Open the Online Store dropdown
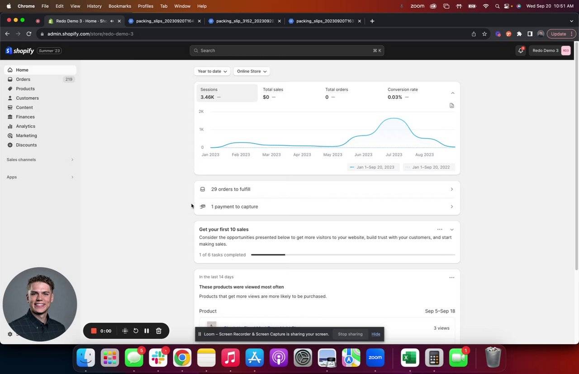Image resolution: width=579 pixels, height=374 pixels. pos(252,71)
